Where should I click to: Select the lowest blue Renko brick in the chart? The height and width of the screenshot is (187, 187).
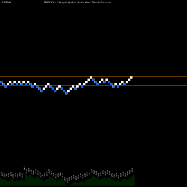(x=66, y=93)
